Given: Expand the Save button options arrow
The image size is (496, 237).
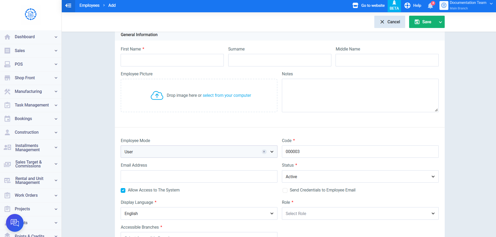Looking at the screenshot, I should 440,22.
